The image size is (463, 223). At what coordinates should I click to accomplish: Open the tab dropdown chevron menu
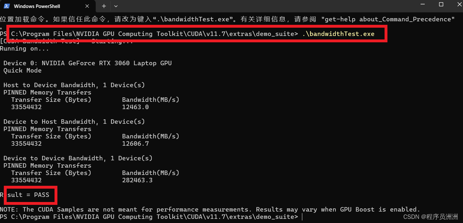pyautogui.click(x=115, y=6)
